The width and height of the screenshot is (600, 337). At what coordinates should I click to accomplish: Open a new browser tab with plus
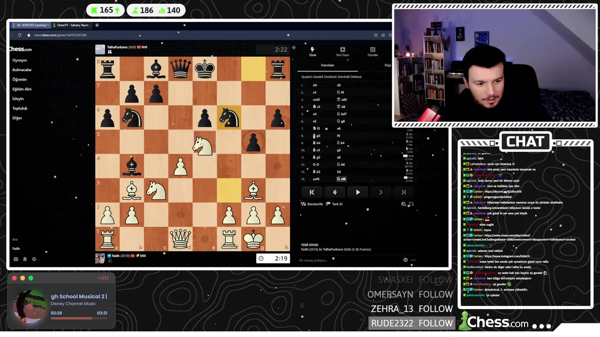(x=97, y=25)
